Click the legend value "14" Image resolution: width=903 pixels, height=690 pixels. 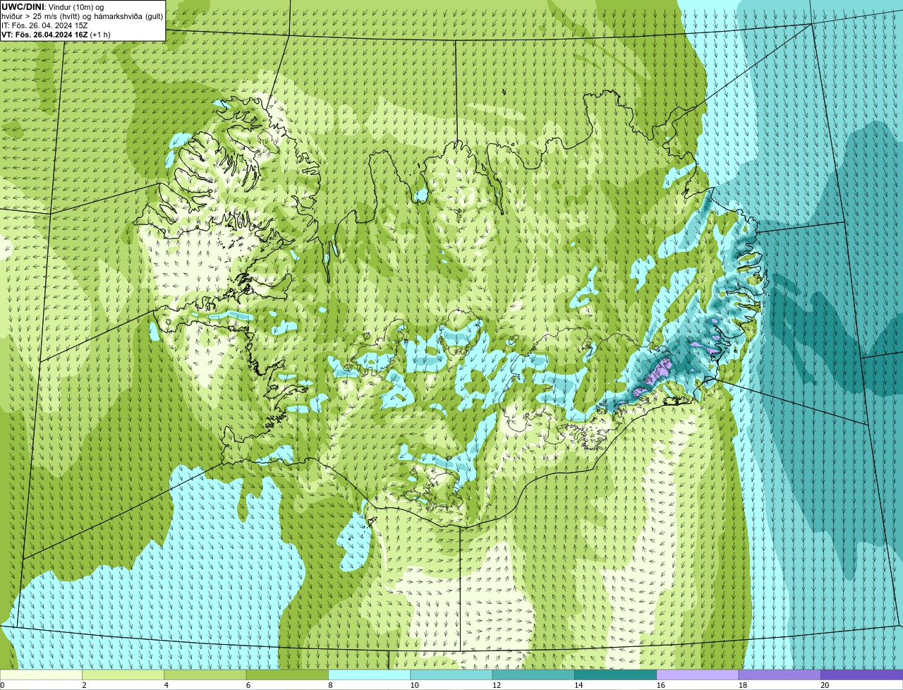pyautogui.click(x=578, y=685)
